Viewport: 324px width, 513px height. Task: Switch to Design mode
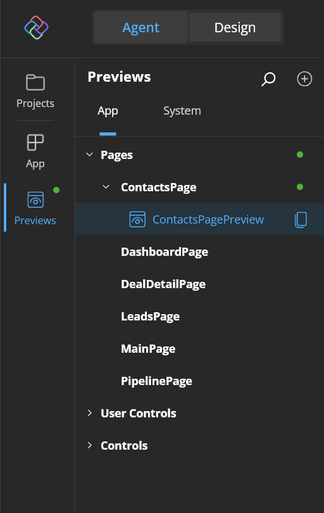tap(235, 27)
